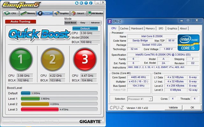Click the Level 1 BCLK 102 MHz field
This screenshot has height=127, width=204.
(25, 81)
